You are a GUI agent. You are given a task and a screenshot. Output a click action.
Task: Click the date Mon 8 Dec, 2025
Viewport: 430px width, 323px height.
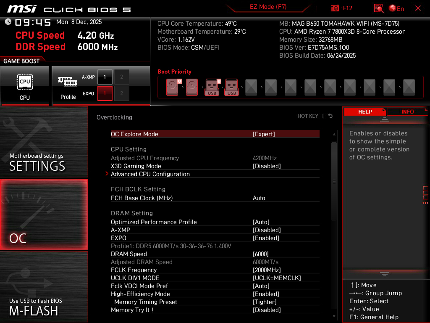[79, 22]
